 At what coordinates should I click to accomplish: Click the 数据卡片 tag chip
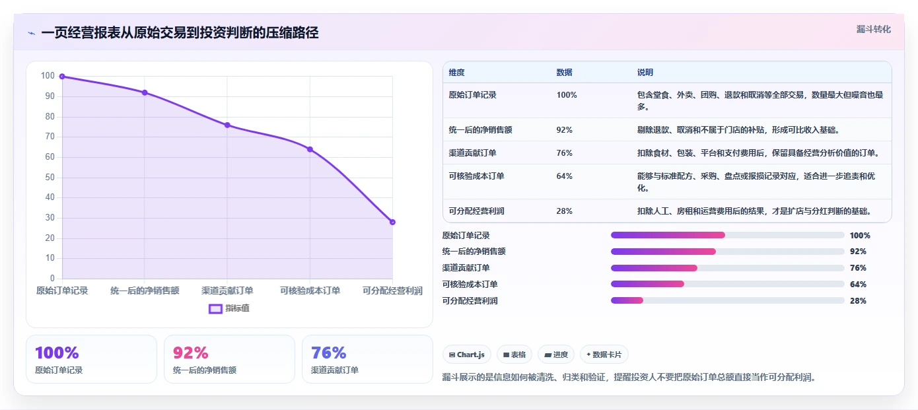click(x=604, y=355)
